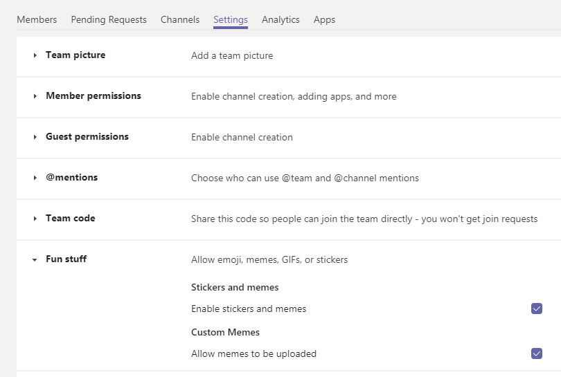Click the 'Share this code' description text
561x377 pixels.
click(364, 219)
